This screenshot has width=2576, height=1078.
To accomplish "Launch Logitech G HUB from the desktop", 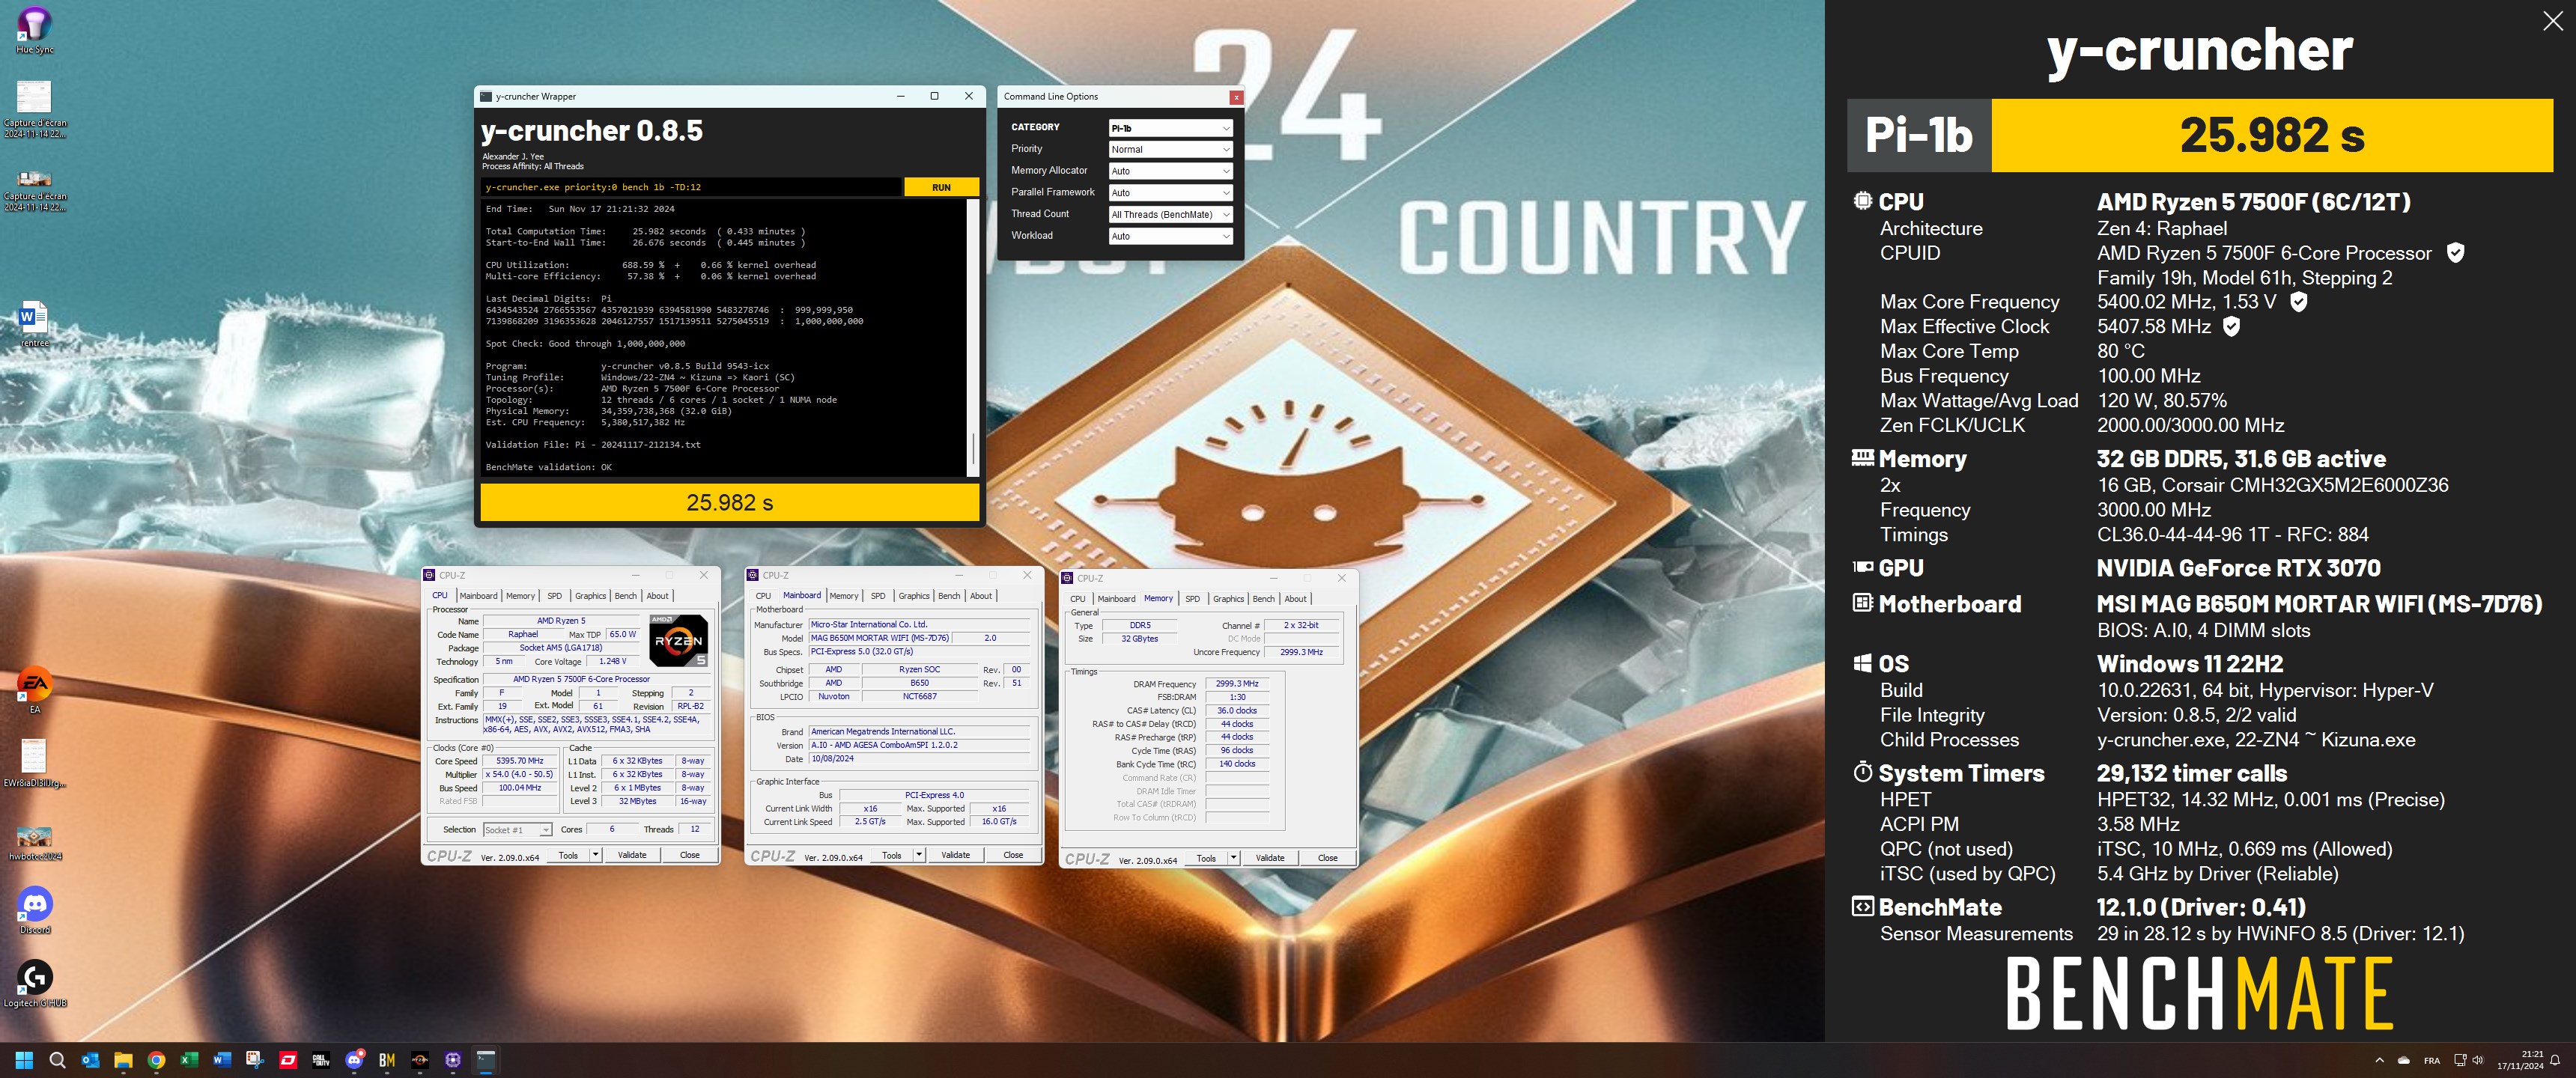I will click(35, 983).
